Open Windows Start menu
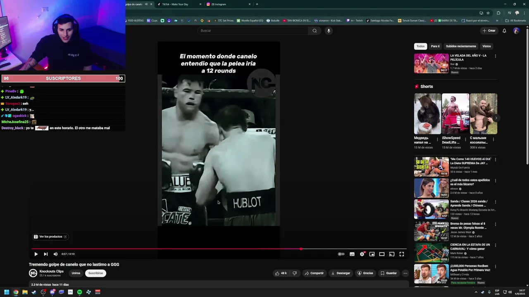 7,292
